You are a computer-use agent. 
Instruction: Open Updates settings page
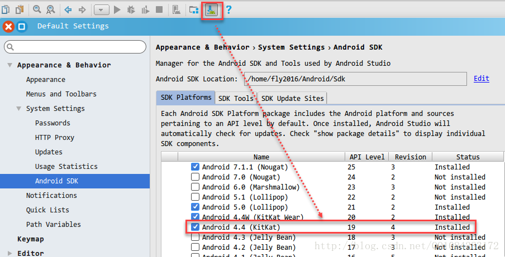49,152
